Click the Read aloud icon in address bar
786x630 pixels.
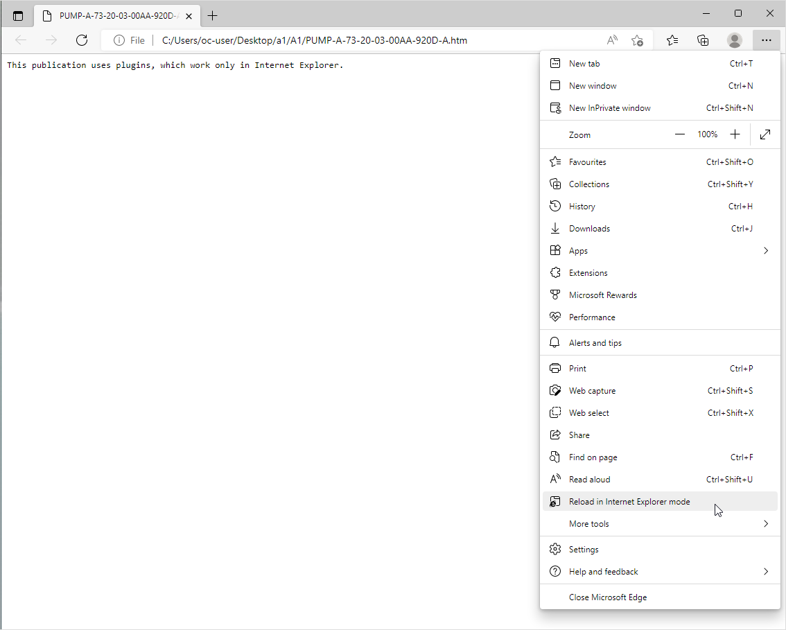tap(612, 40)
